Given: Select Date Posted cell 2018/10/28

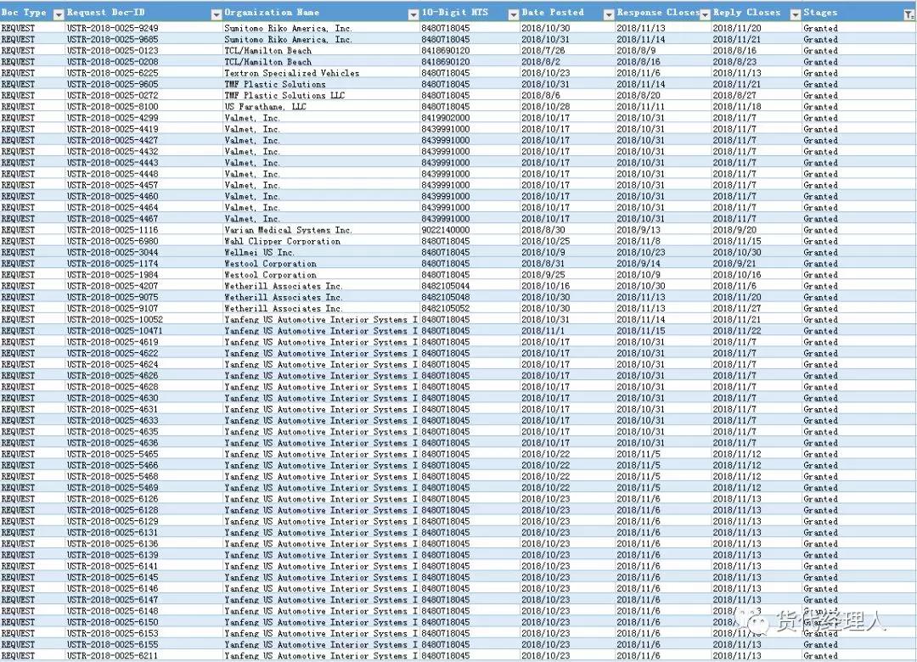Looking at the screenshot, I should (567, 106).
